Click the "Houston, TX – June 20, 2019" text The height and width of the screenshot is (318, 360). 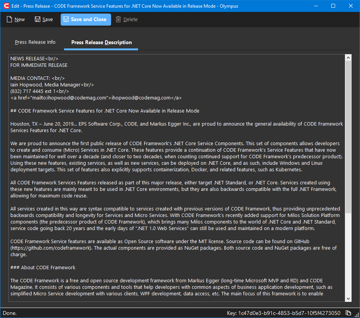click(42, 124)
